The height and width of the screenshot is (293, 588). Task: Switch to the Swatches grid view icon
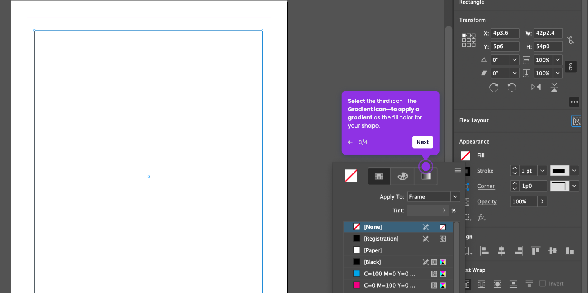pos(379,176)
